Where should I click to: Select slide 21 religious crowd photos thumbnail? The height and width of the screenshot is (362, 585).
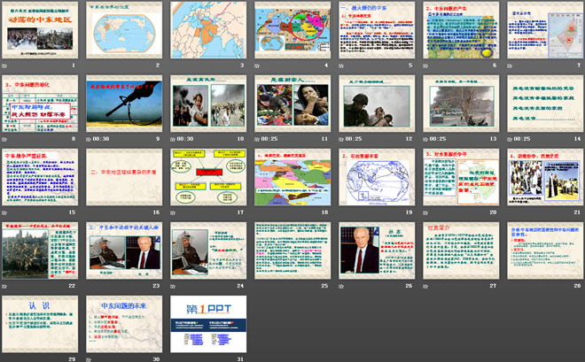(545, 177)
